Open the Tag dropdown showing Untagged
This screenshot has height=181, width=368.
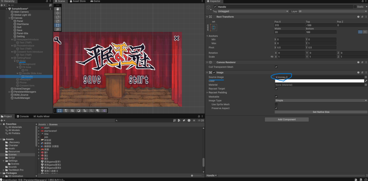pyautogui.click(x=253, y=11)
